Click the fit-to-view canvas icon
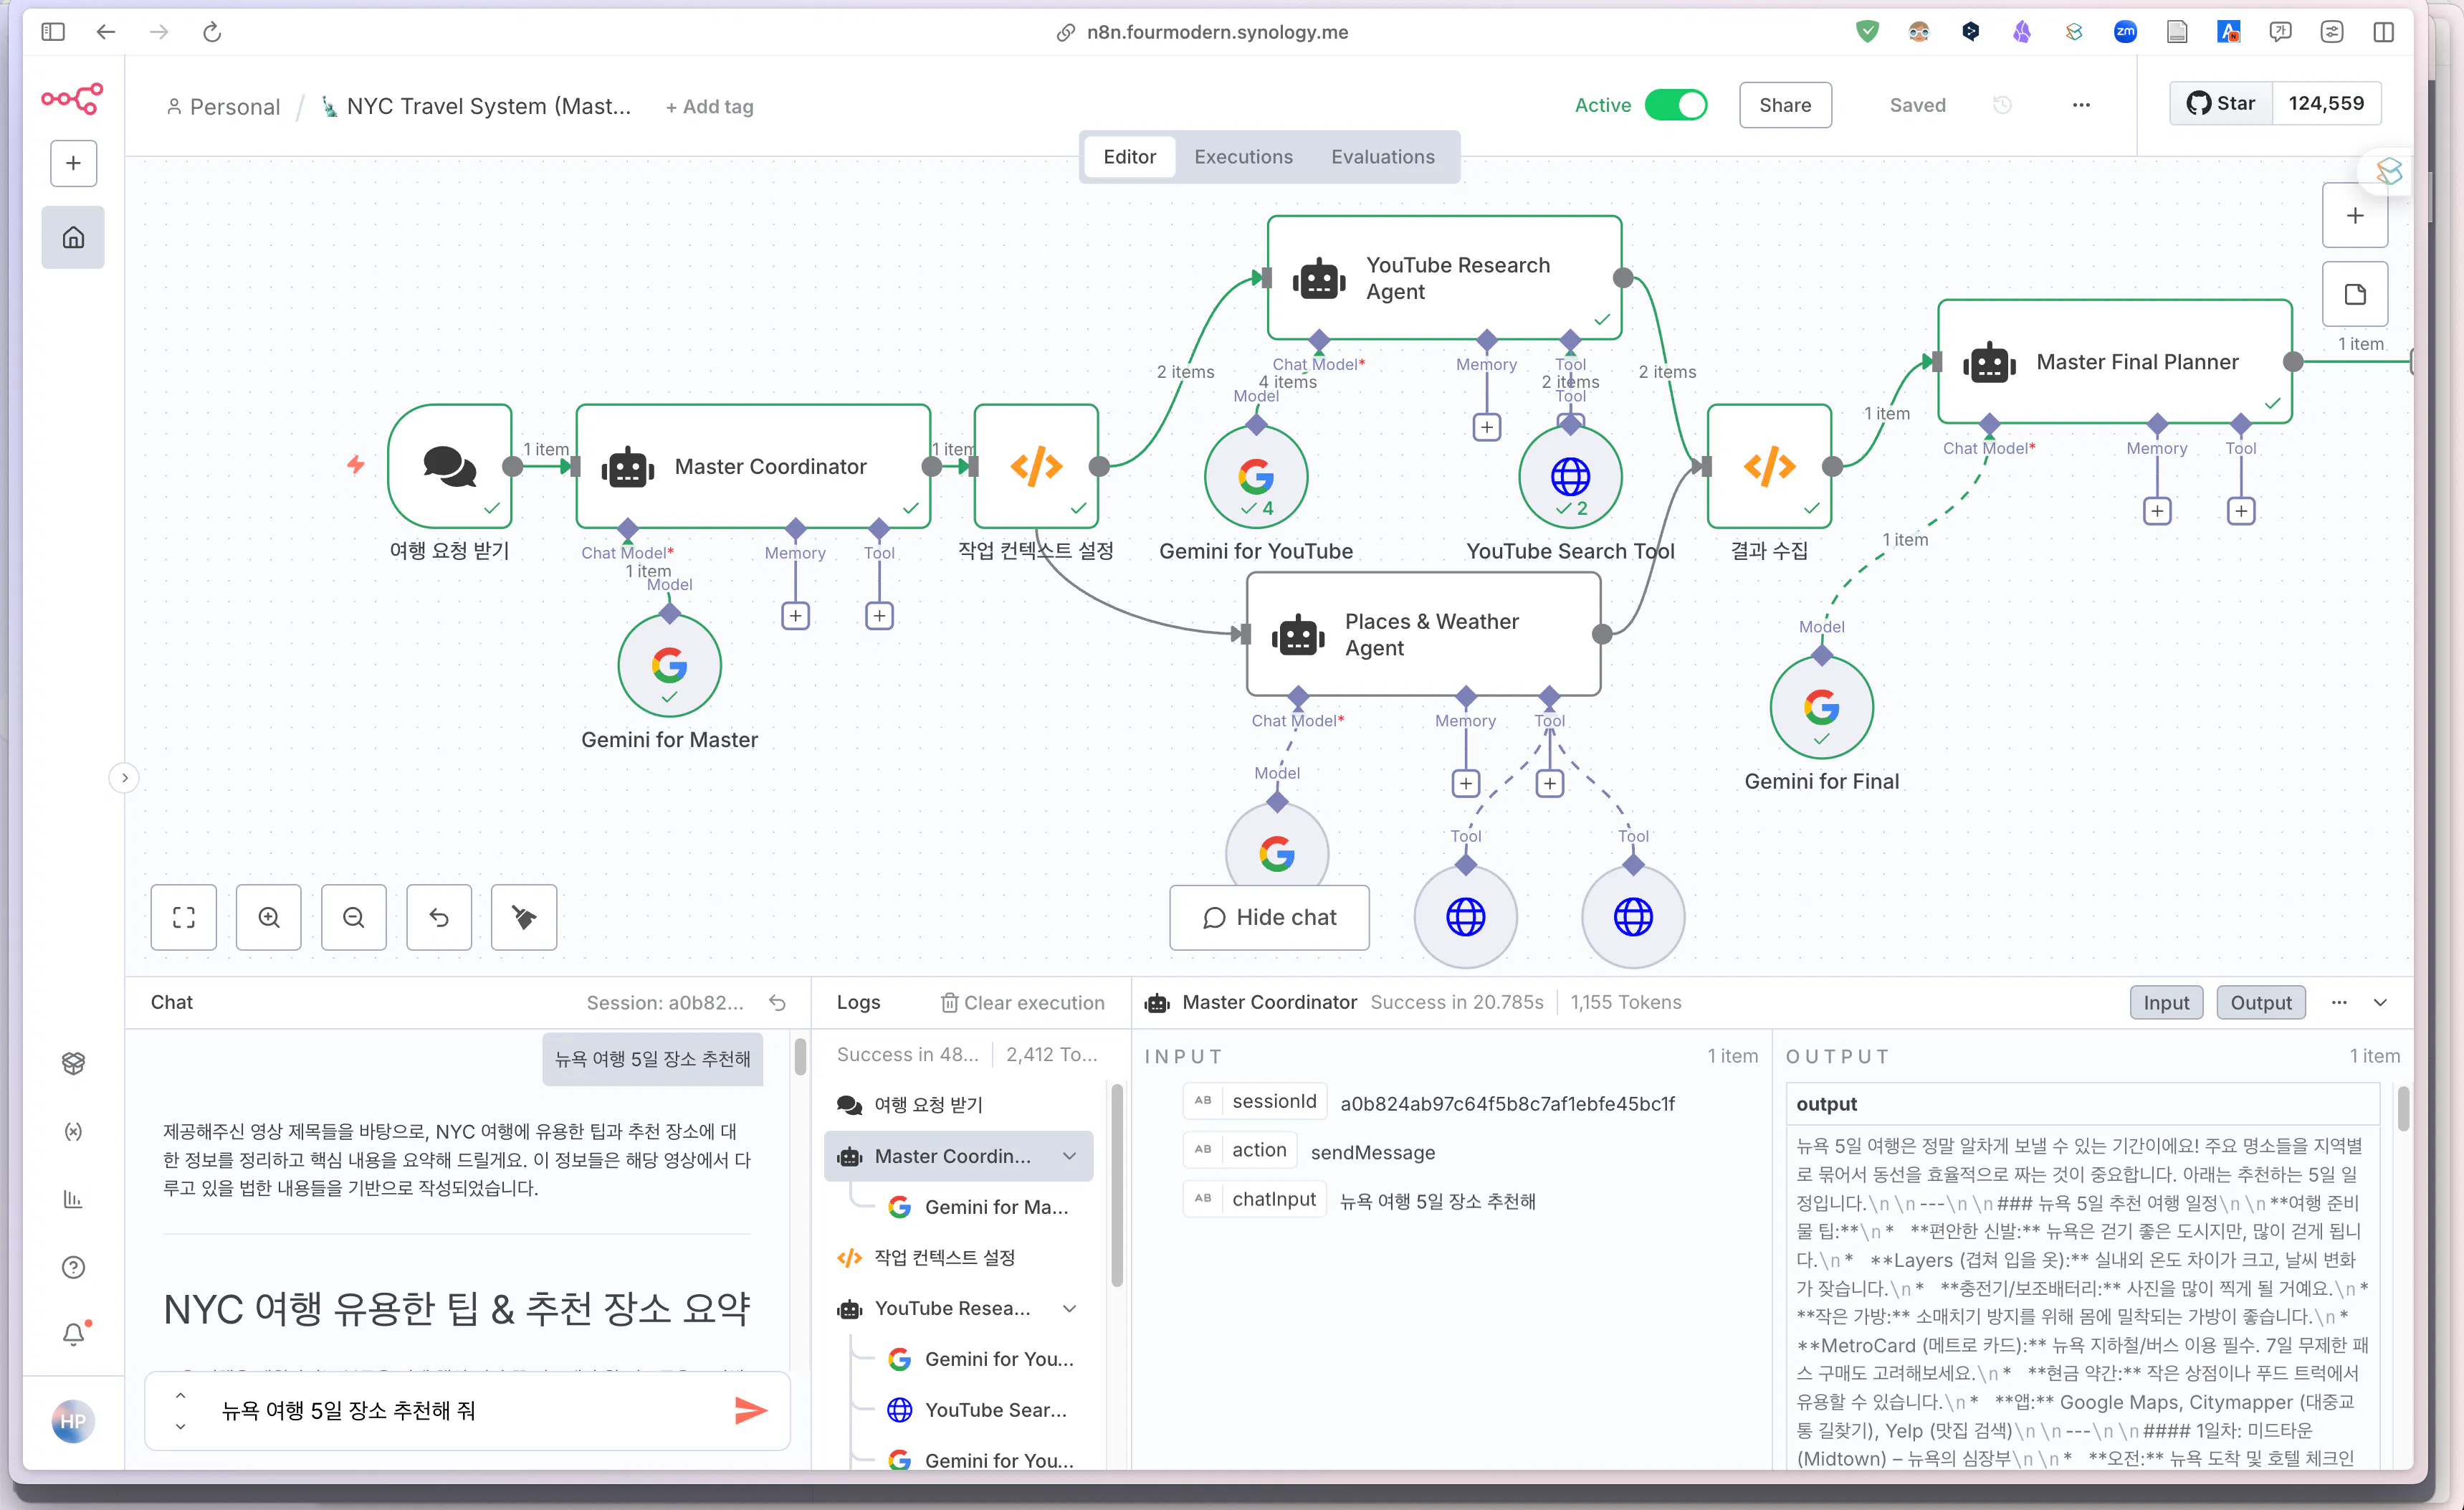Image resolution: width=2464 pixels, height=1510 pixels. click(x=184, y=916)
